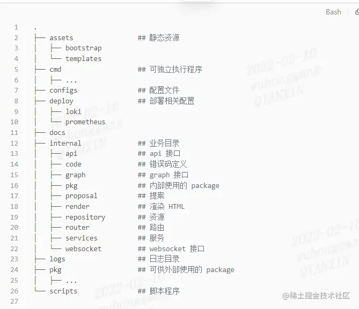Click the Bash language label
The height and width of the screenshot is (309, 359).
pyautogui.click(x=333, y=12)
